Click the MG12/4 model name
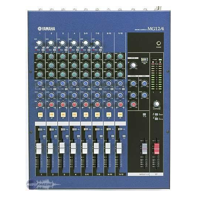Viewport: 197px width, 197px height. pyautogui.click(x=155, y=29)
